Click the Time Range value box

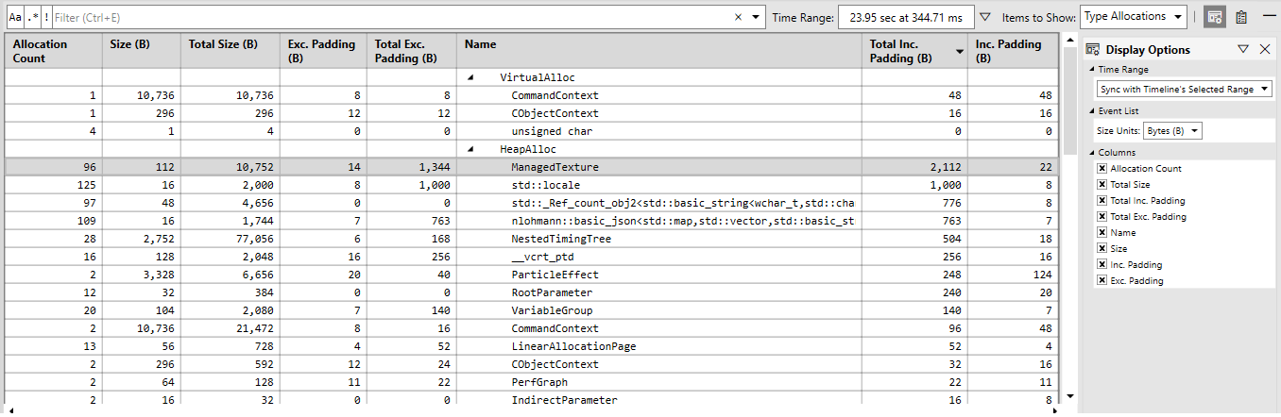(906, 17)
